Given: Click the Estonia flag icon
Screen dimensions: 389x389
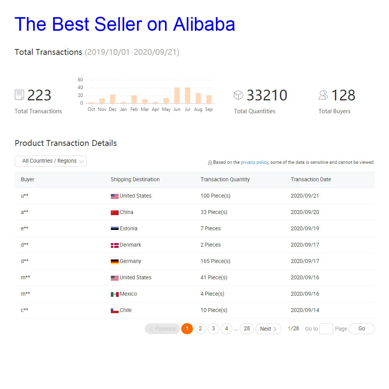Looking at the screenshot, I should point(114,229).
